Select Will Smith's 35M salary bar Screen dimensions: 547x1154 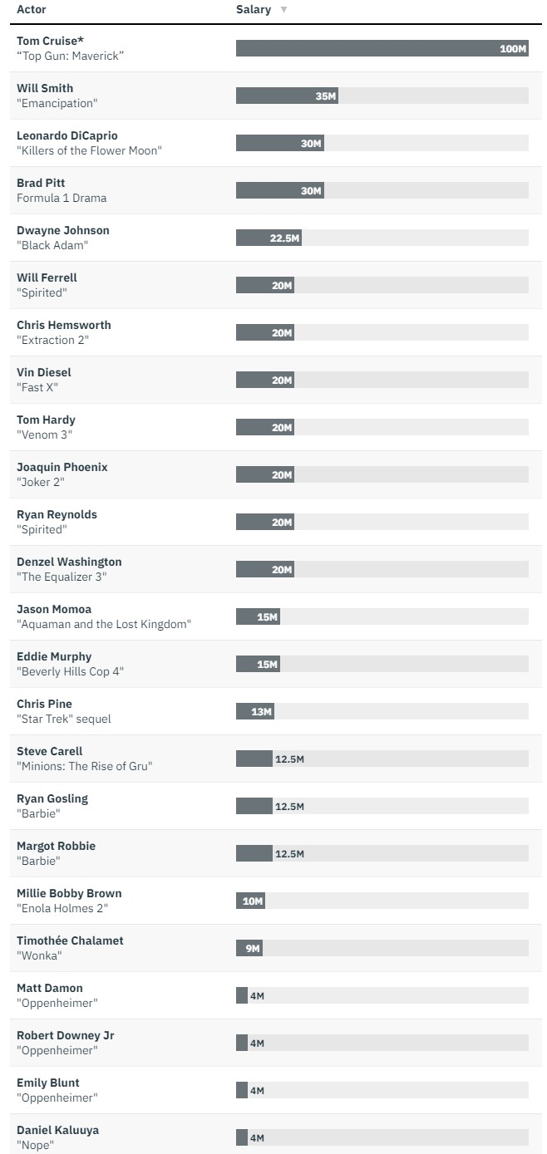tap(287, 96)
